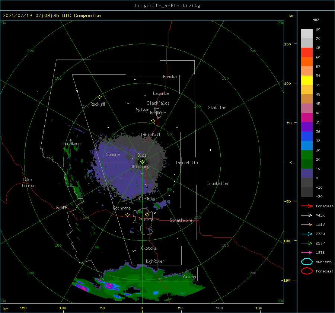Click the ThreeHills town label
335x313 pixels.
click(186, 163)
